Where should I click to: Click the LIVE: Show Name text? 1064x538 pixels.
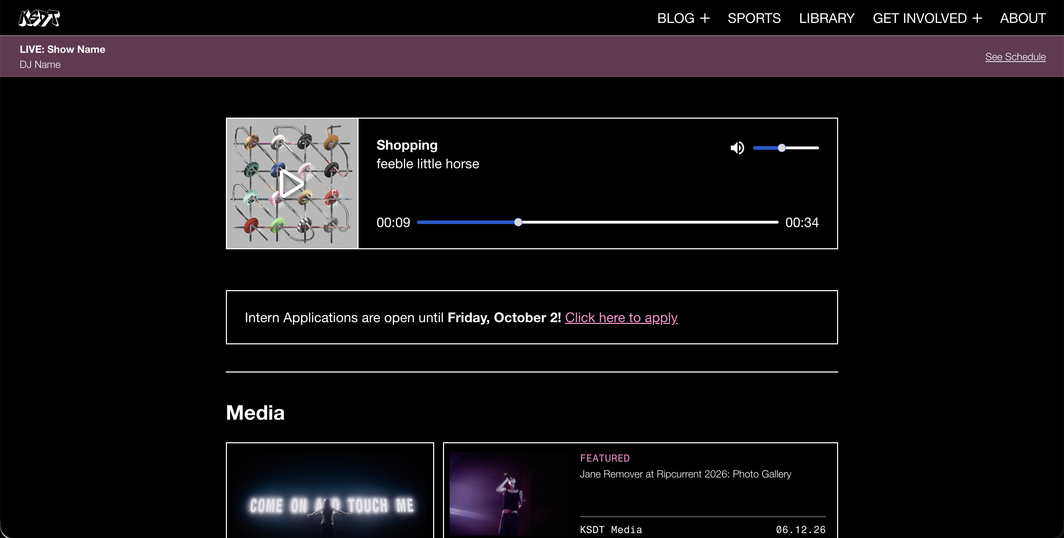[x=62, y=49]
